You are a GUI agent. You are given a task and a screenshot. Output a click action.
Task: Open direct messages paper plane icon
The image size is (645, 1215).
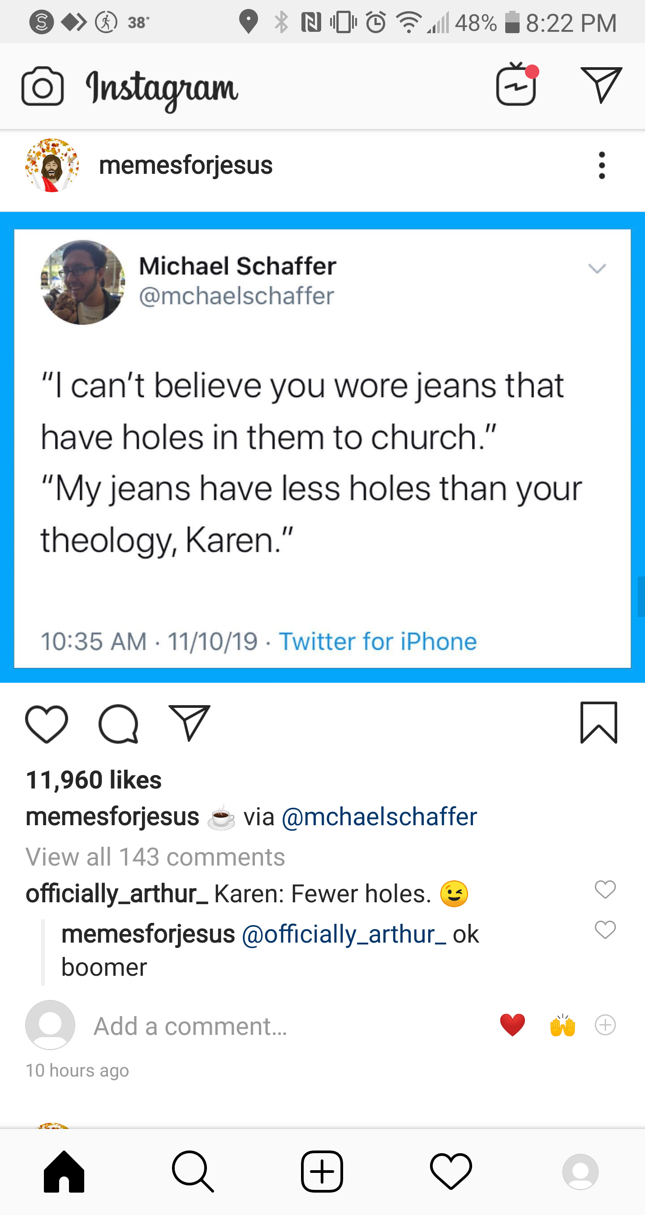601,85
